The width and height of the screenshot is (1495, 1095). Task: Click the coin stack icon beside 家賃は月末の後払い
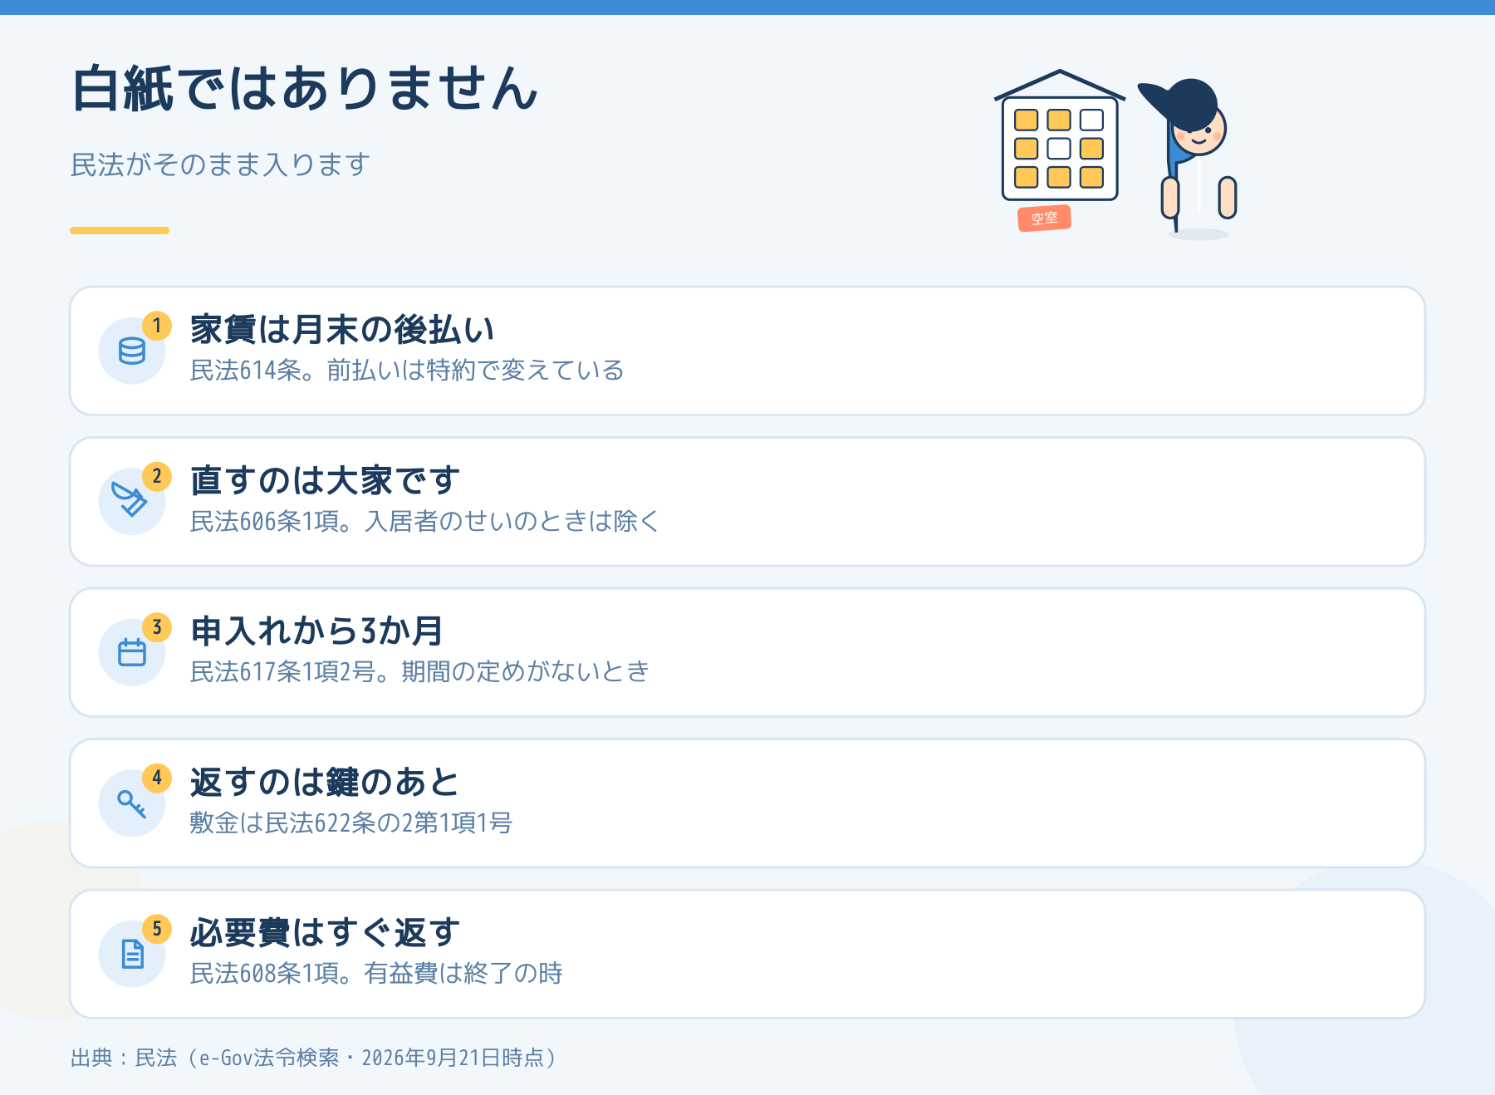(x=132, y=351)
